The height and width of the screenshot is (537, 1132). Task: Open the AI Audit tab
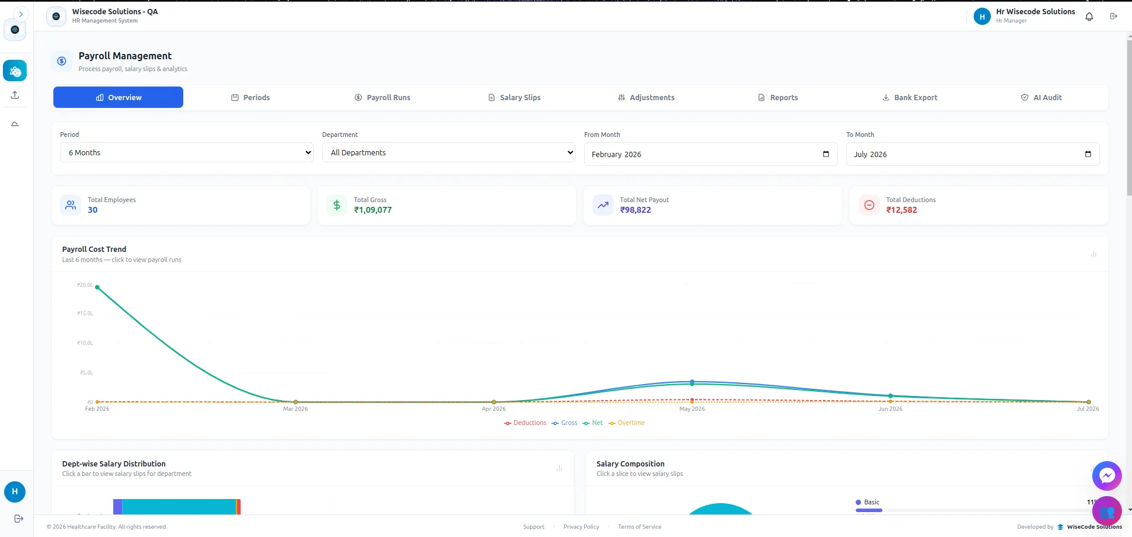click(x=1041, y=97)
